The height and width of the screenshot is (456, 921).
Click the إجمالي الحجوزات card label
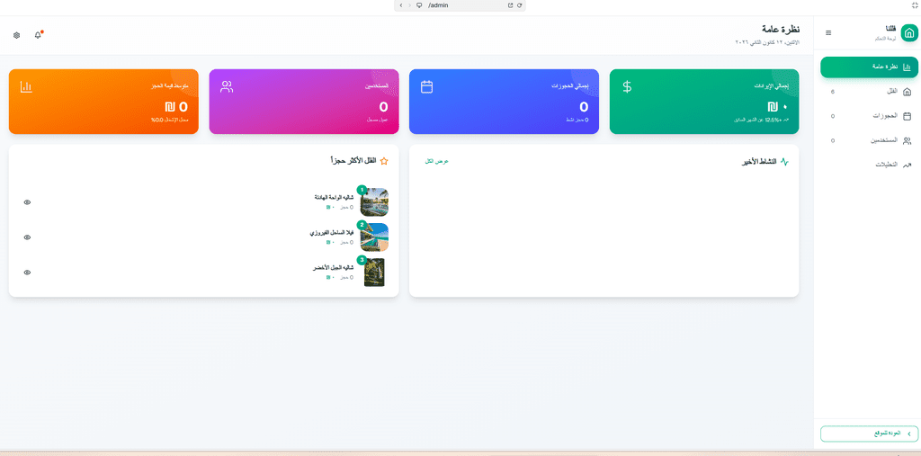(569, 85)
